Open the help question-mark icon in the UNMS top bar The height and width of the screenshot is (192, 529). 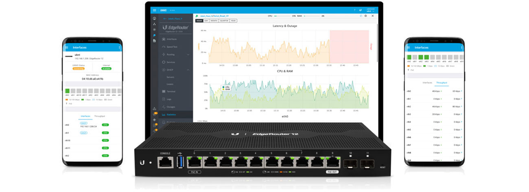[x=354, y=10]
